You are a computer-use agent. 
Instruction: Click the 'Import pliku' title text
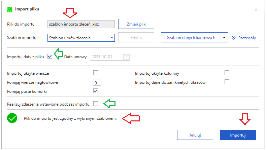point(27,9)
